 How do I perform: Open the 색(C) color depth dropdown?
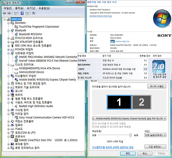155,135
